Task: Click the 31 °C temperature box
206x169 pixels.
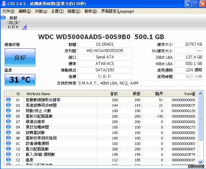Action: pyautogui.click(x=20, y=80)
